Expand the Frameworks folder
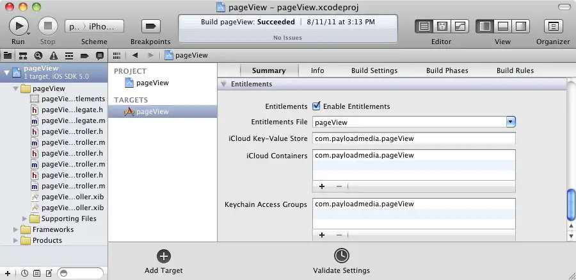This screenshot has width=576, height=280. (x=17, y=229)
